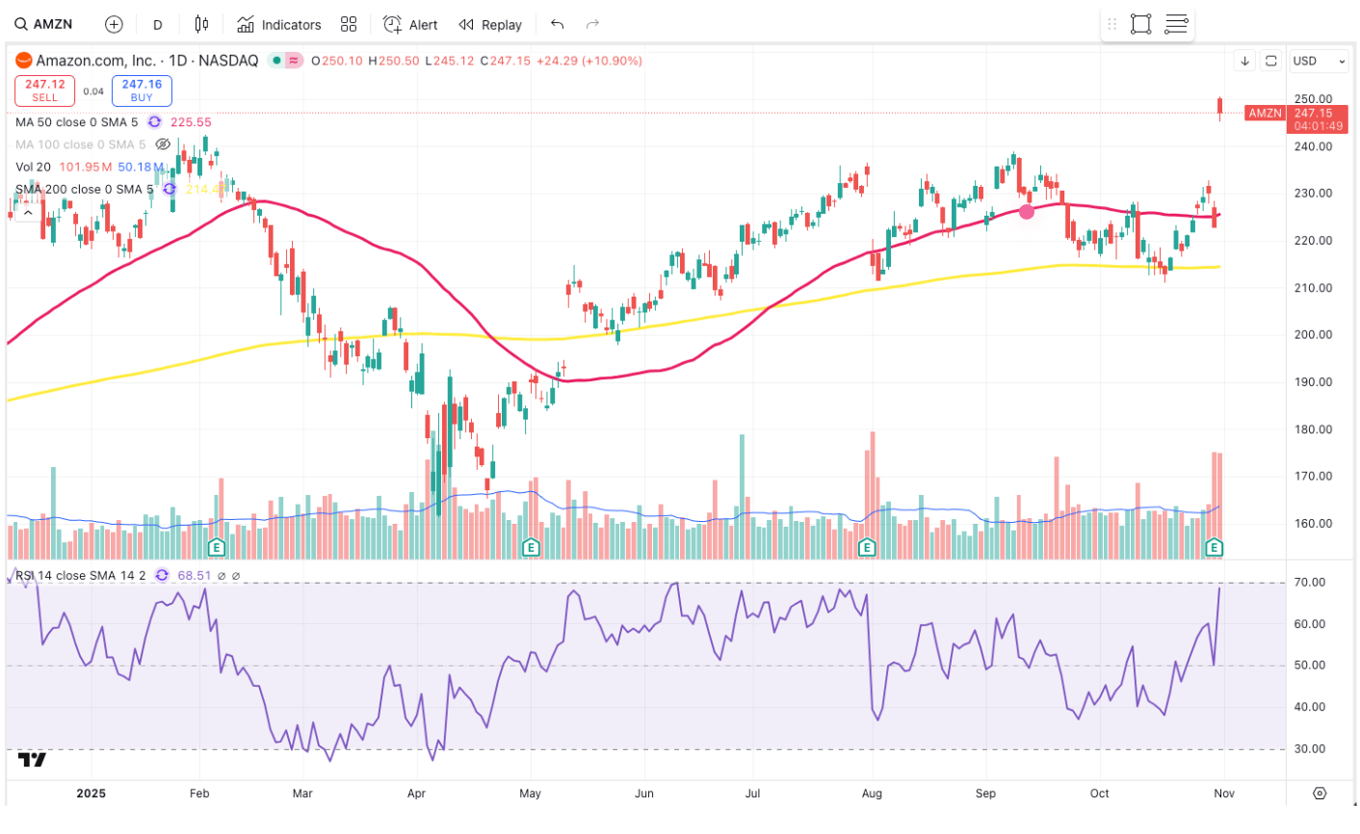
Task: Click the redo arrow icon
Action: 592,24
